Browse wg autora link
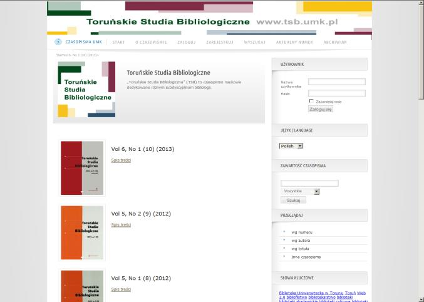The image size is (424, 302). (301, 241)
